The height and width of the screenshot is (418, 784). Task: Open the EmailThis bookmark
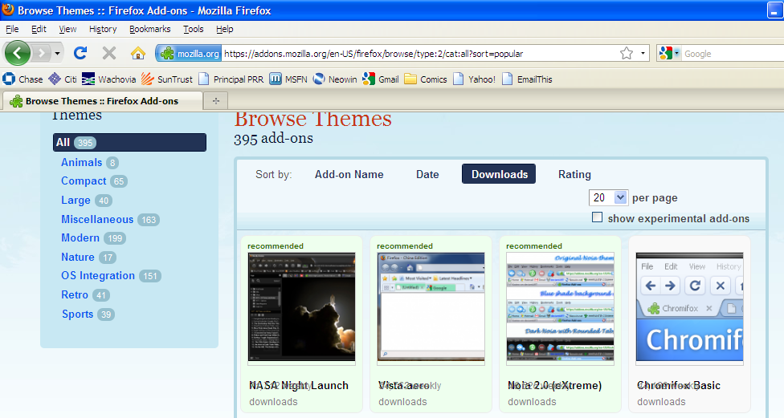pos(527,79)
